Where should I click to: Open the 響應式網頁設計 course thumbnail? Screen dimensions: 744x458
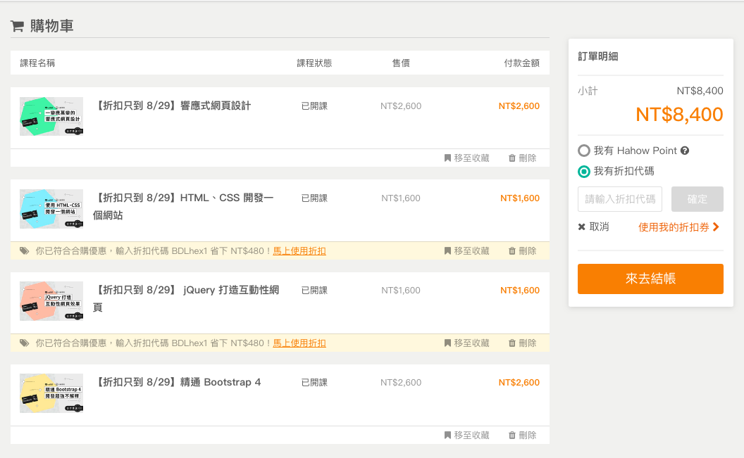pos(51,116)
